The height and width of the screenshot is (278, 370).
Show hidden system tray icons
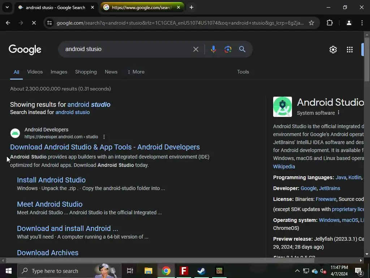pos(297,271)
